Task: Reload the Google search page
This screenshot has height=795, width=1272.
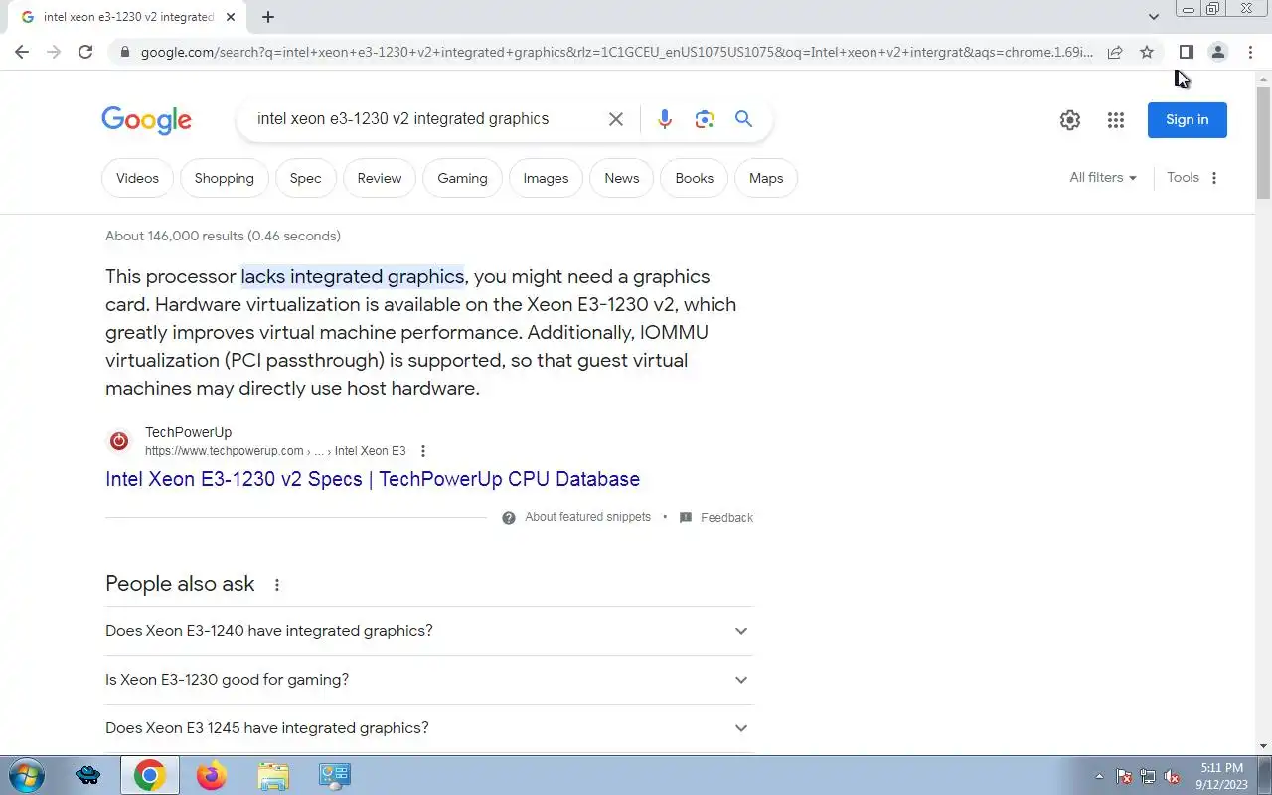Action: tap(85, 52)
